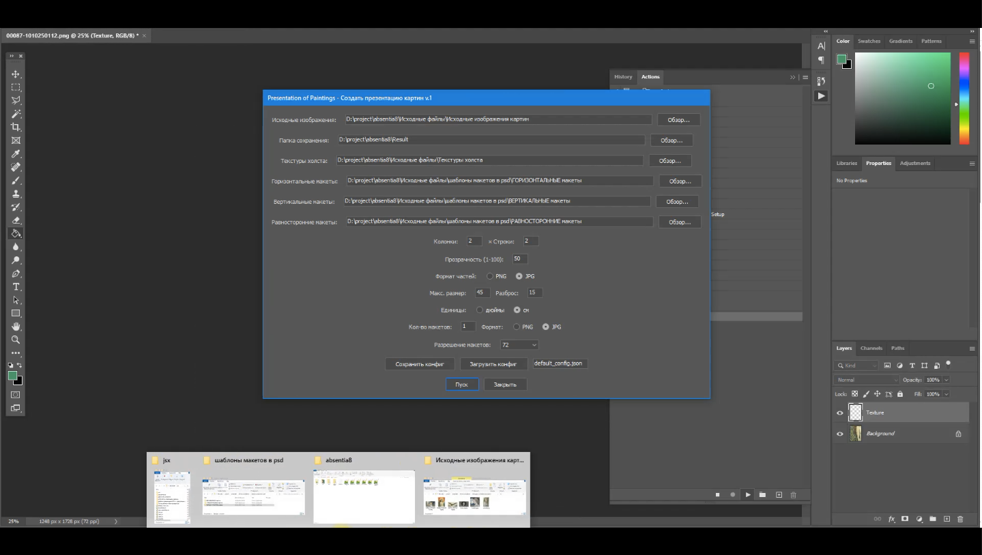Select the Clone Stamp tool
Image resolution: width=982 pixels, height=555 pixels.
16,194
